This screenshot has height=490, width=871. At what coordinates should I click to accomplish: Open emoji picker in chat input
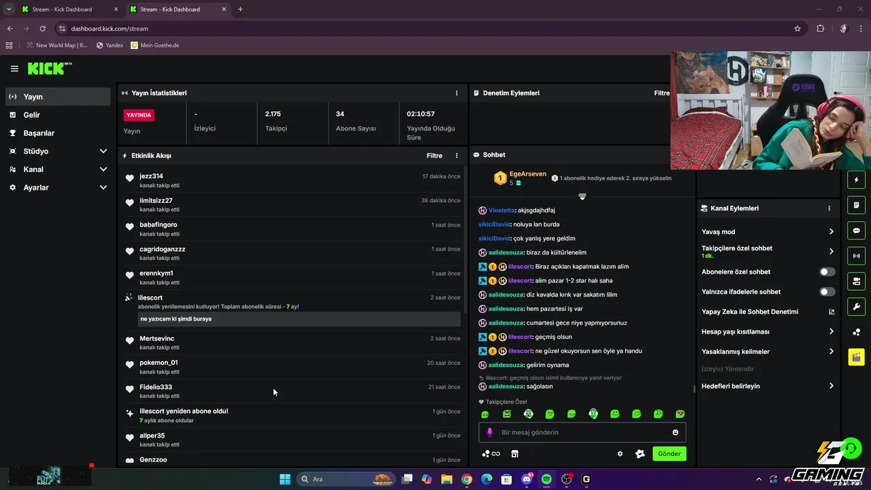pos(675,432)
